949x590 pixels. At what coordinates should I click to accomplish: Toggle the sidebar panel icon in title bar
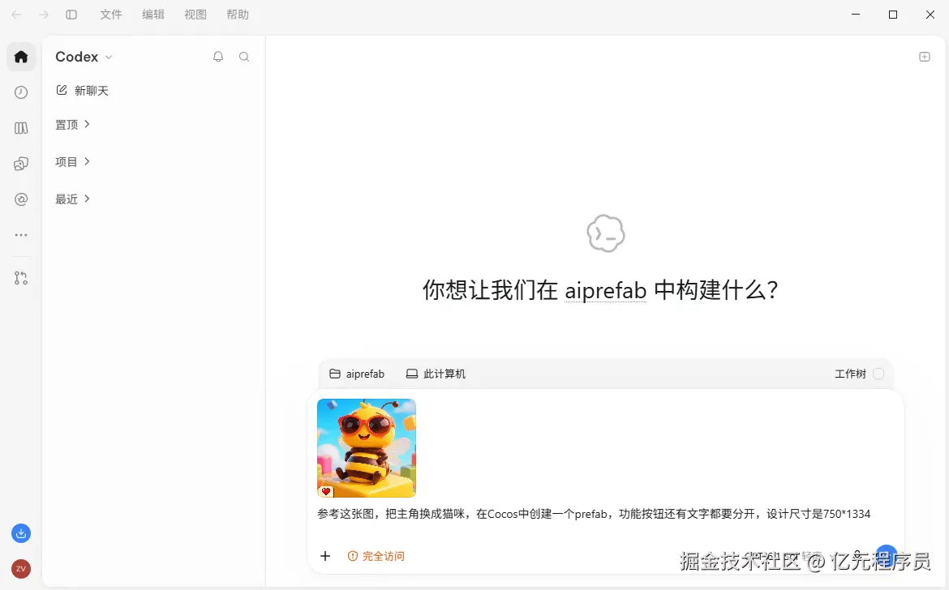(71, 15)
